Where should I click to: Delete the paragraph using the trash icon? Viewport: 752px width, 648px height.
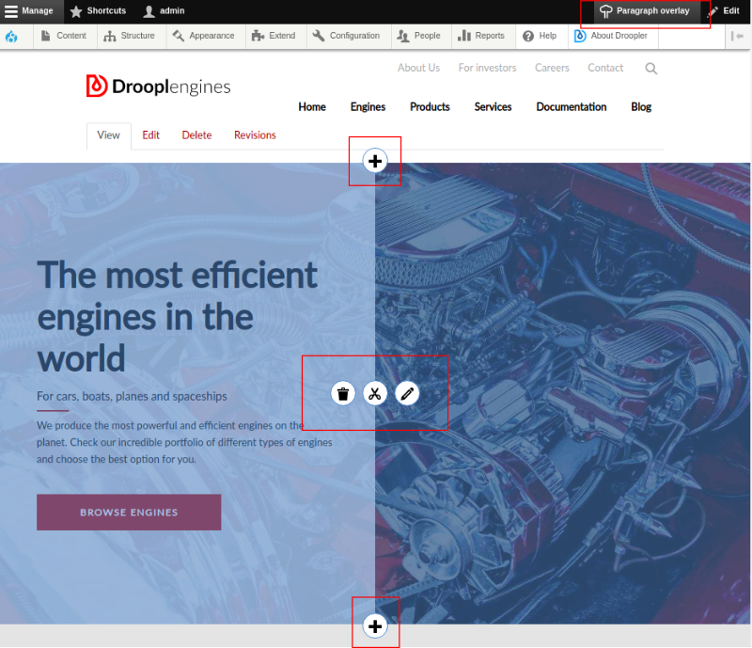tap(342, 393)
